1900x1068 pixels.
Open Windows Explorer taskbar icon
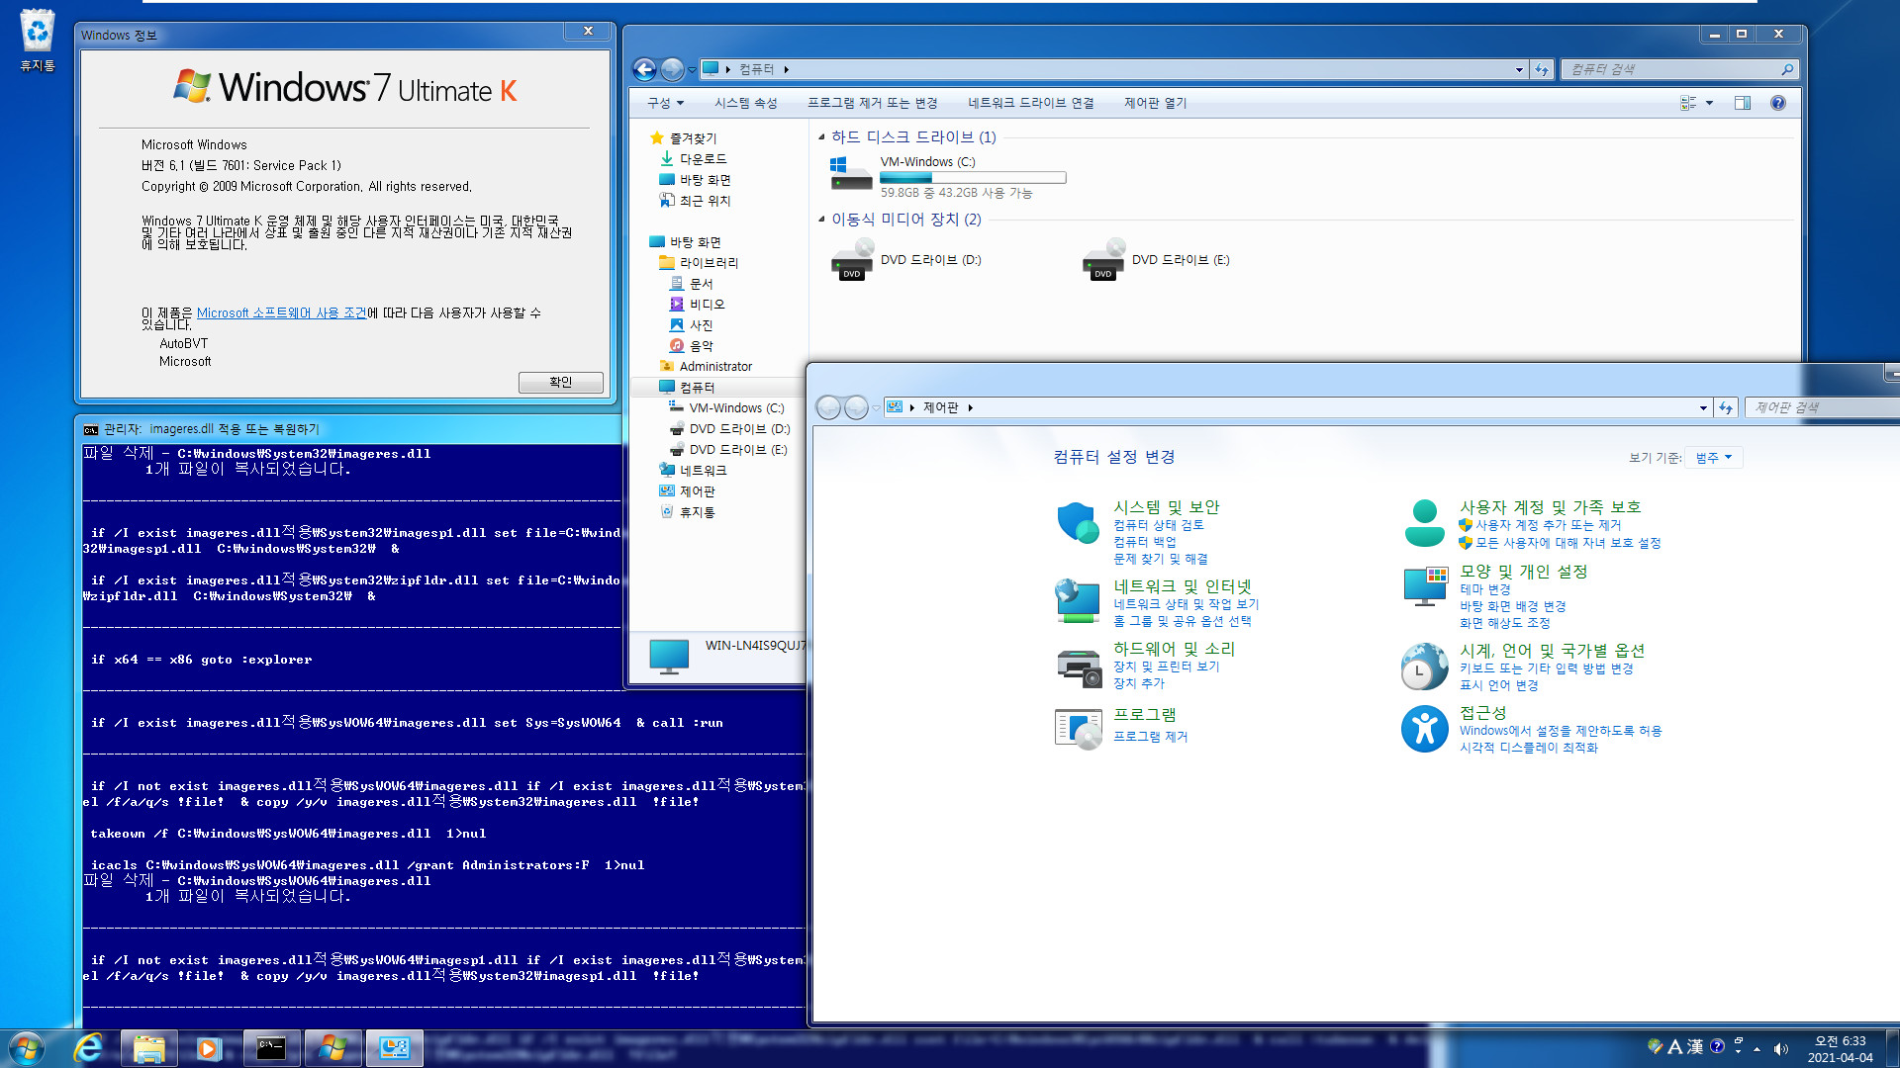pyautogui.click(x=148, y=1048)
